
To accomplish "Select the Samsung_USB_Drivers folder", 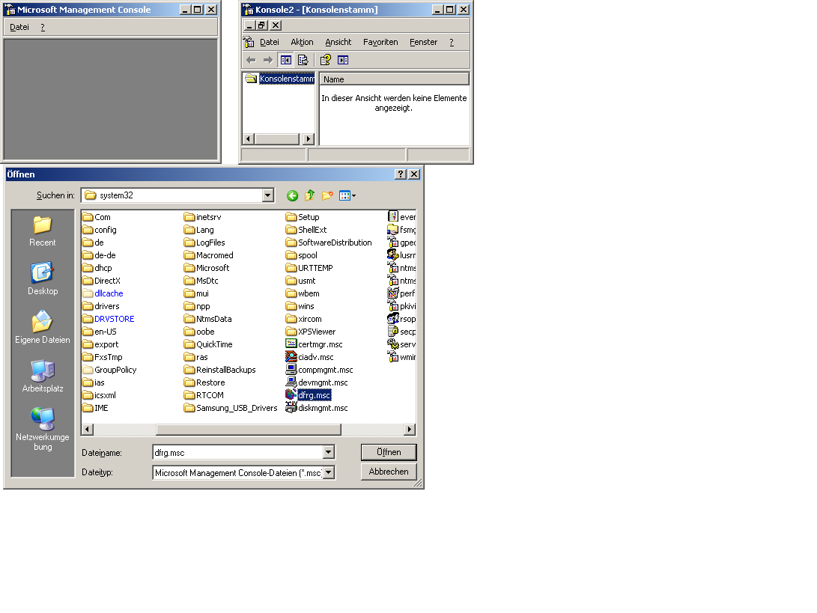I will 231,409.
